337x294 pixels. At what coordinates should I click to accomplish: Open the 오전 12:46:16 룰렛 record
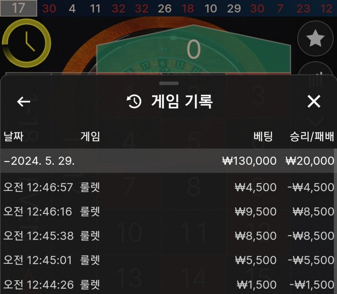coord(169,212)
